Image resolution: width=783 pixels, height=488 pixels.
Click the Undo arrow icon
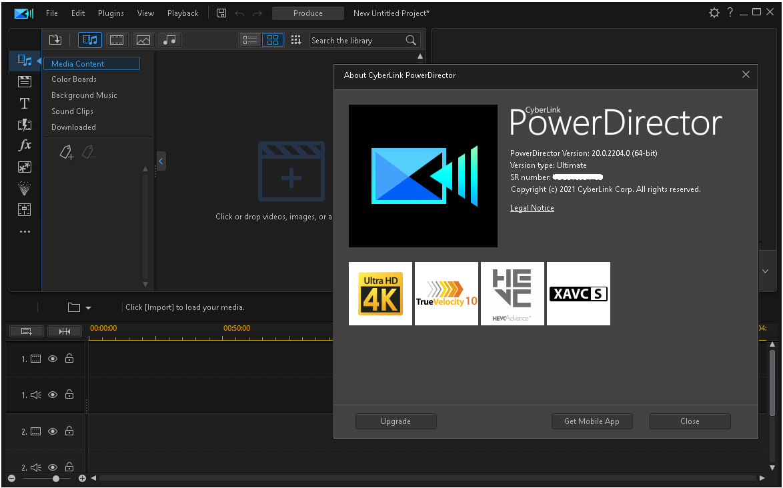click(x=239, y=13)
